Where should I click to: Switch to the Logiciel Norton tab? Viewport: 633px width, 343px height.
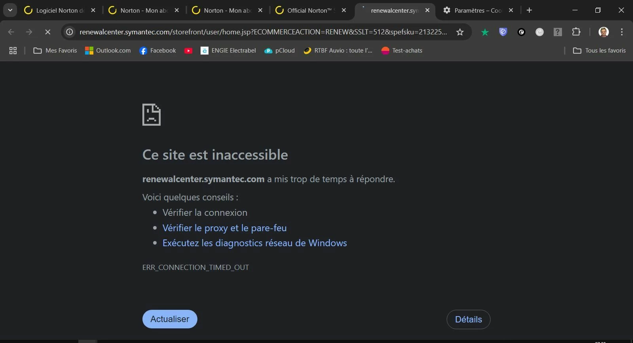(x=61, y=11)
